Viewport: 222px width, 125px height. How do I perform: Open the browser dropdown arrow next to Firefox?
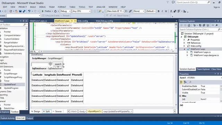tap(52, 11)
